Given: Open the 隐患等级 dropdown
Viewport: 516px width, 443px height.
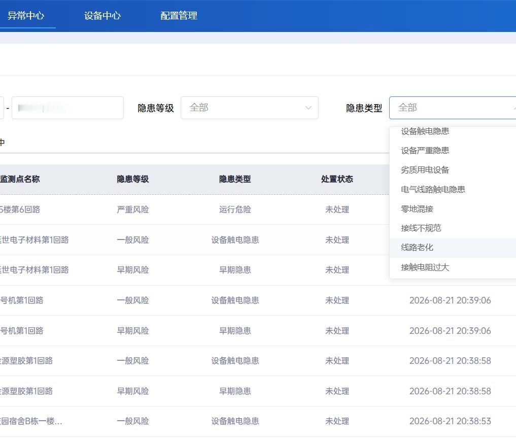Looking at the screenshot, I should tap(250, 108).
